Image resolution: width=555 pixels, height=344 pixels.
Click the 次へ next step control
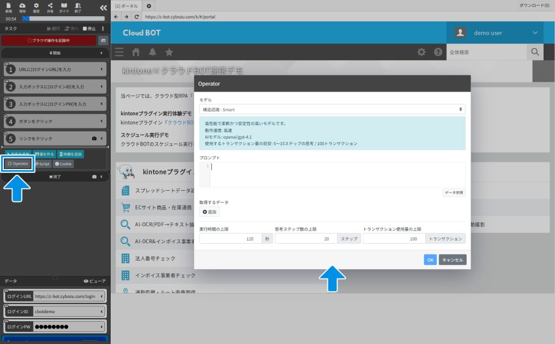(72, 29)
